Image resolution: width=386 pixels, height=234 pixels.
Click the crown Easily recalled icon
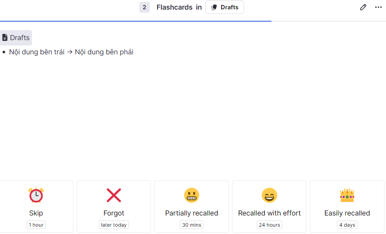tap(347, 195)
